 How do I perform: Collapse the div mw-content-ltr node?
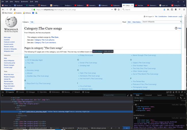click(x=11, y=100)
